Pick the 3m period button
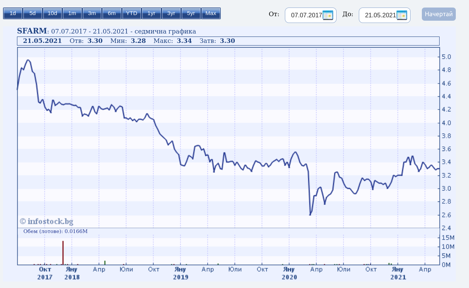Viewport: 469px width, 288px height. (92, 14)
